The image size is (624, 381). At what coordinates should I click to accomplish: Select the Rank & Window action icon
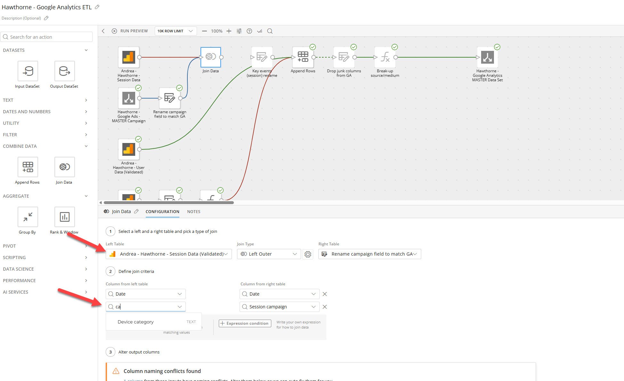pyautogui.click(x=64, y=217)
